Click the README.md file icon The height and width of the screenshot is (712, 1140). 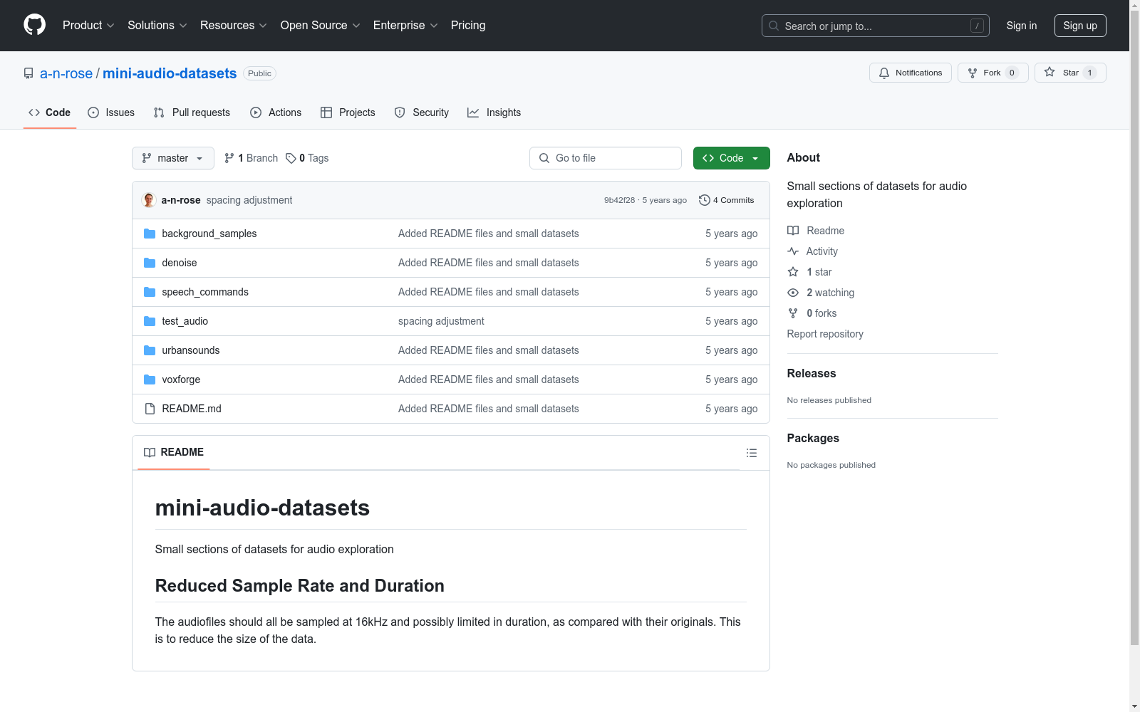[x=150, y=409]
